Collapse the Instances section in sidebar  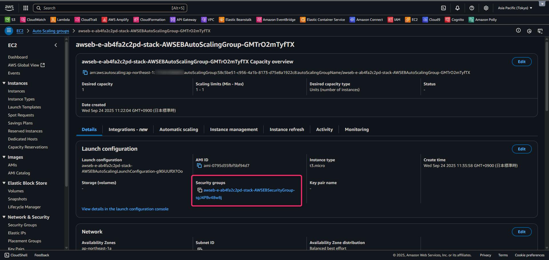(4, 83)
